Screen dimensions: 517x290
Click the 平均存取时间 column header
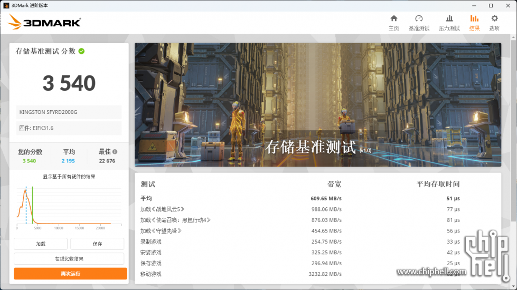[438, 185]
